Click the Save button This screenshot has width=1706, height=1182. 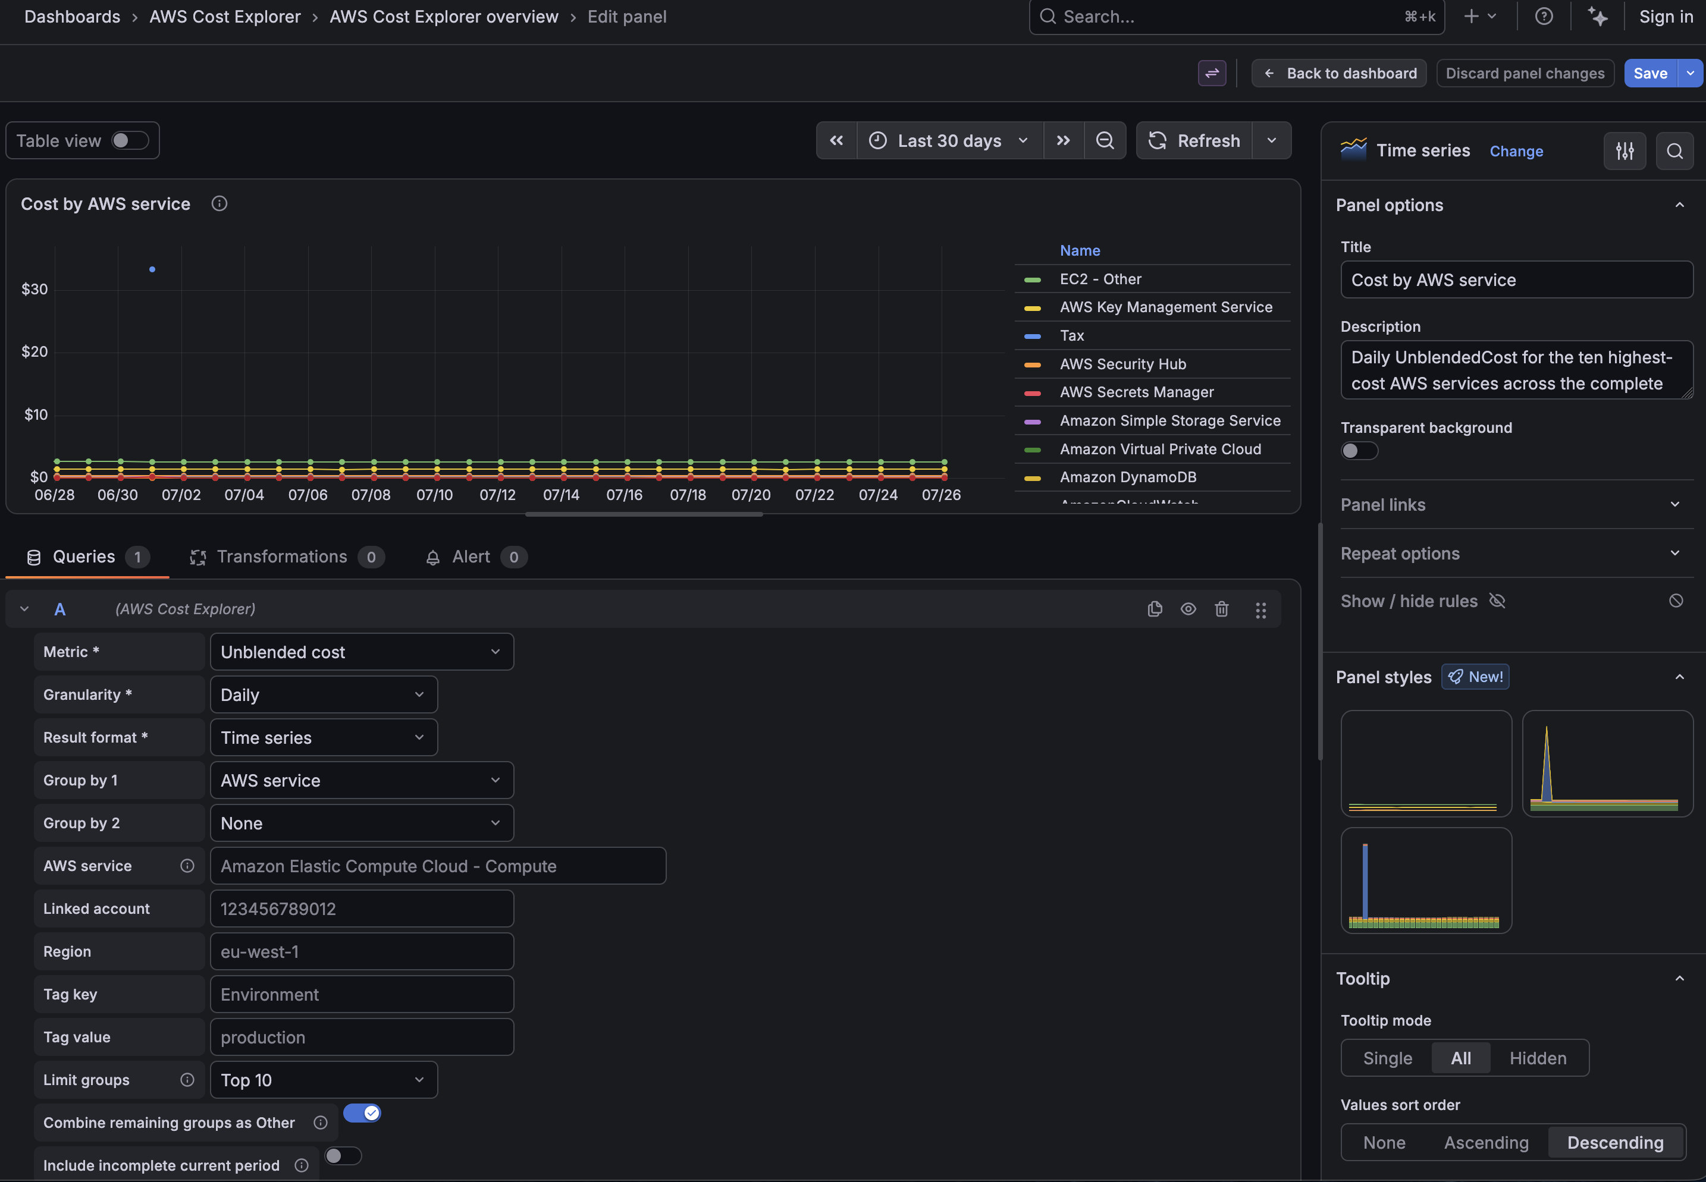point(1651,73)
